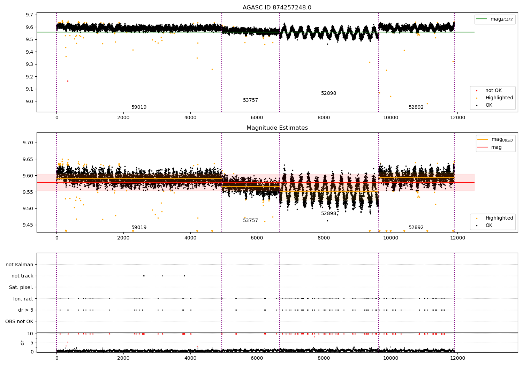This screenshot has width=523, height=366.
Task: Click observation label 52892 in the top plot
Action: pos(416,107)
